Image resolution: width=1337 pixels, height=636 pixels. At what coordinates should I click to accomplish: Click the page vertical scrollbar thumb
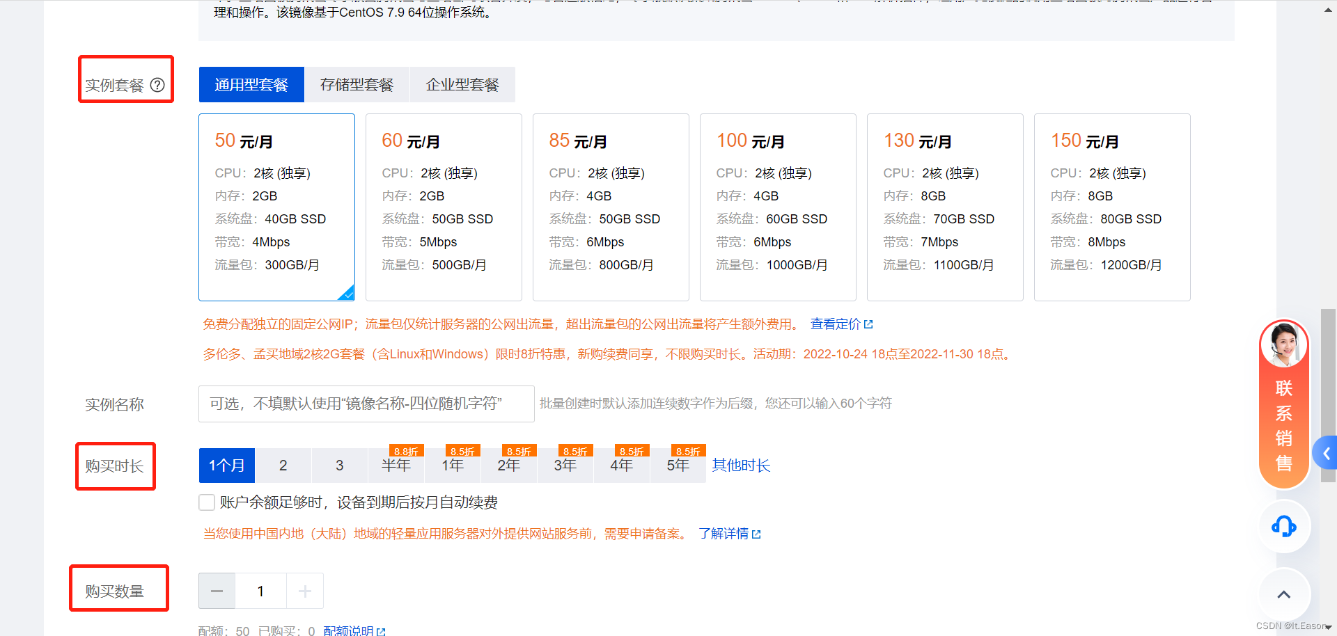click(x=1329, y=397)
